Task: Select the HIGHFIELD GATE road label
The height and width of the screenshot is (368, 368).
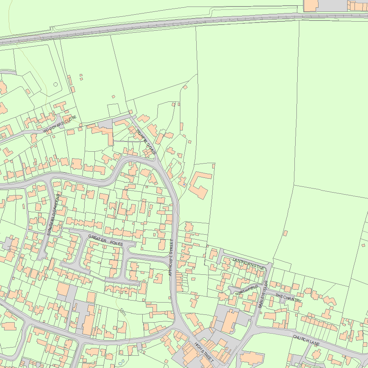Action: pos(146,142)
